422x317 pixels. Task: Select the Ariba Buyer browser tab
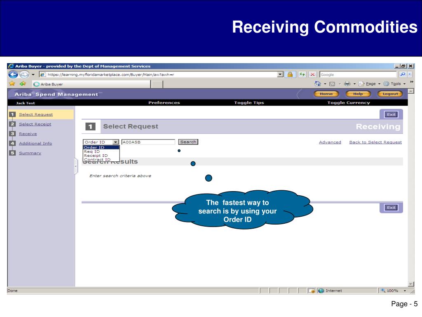click(x=91, y=84)
